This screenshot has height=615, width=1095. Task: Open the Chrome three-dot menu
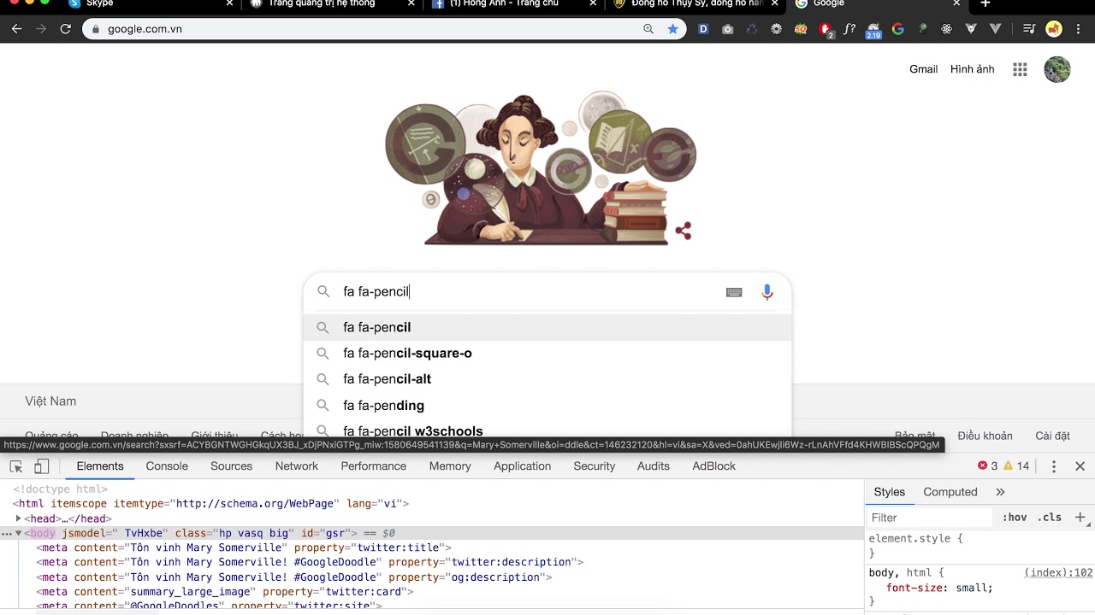point(1079,29)
